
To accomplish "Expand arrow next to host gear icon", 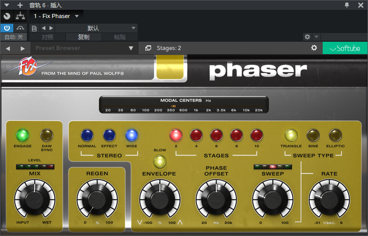I will pyautogui.click(x=316, y=37).
